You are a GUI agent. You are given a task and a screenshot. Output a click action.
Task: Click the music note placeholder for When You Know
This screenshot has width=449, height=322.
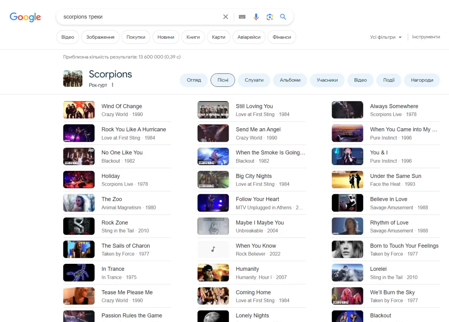(x=213, y=249)
